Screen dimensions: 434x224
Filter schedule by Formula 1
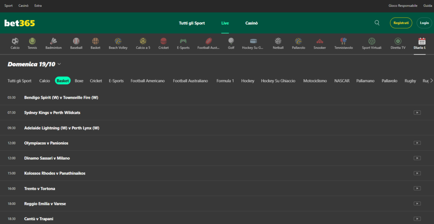[x=225, y=81]
